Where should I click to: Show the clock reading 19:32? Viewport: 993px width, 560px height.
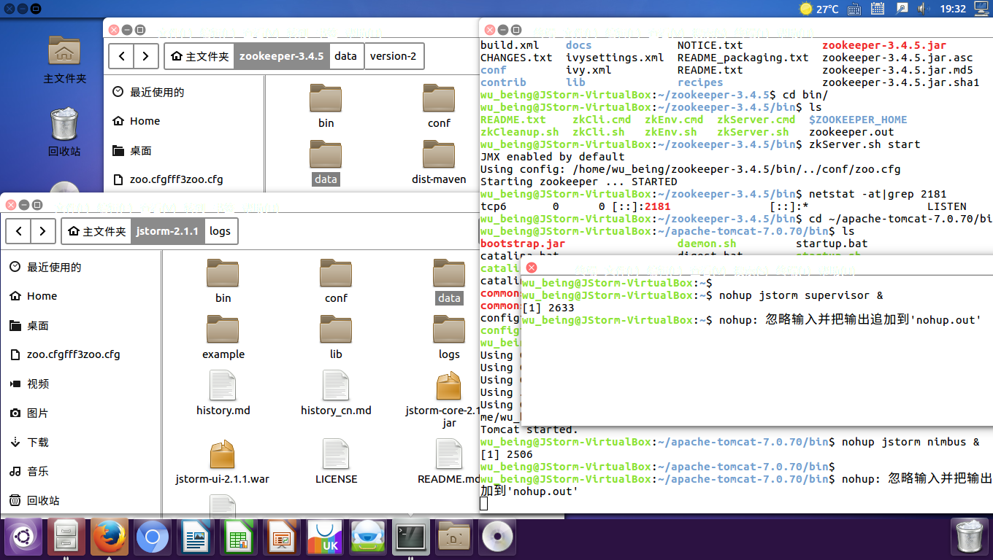954,9
